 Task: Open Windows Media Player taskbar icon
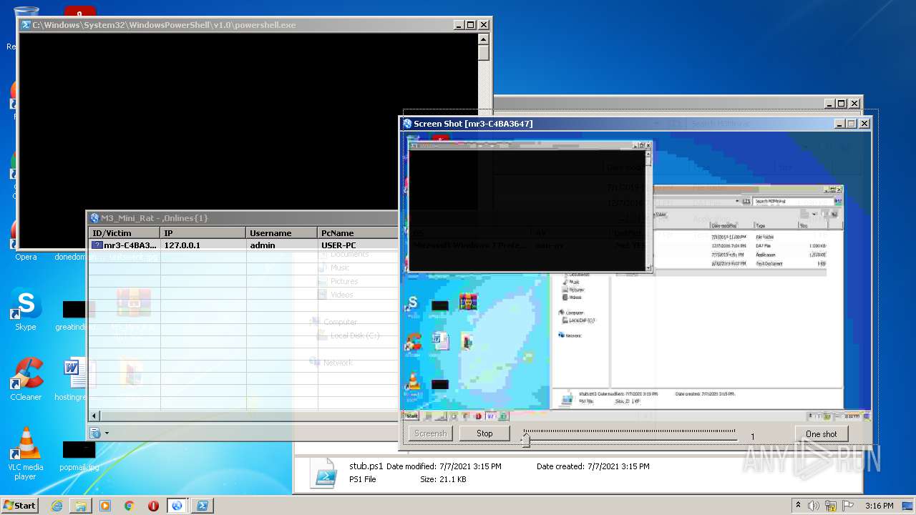105,506
